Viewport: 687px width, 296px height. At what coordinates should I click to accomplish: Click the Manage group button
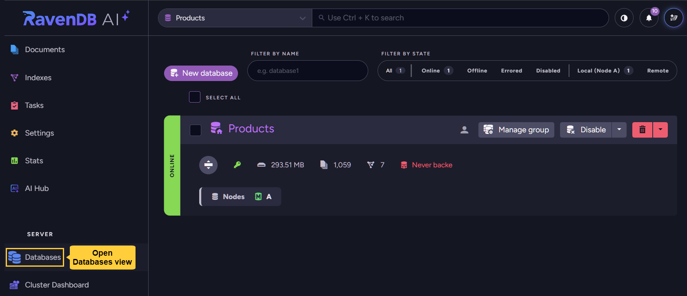(x=516, y=130)
